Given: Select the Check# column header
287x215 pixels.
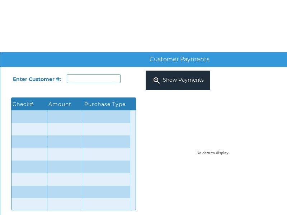Looking at the screenshot, I should pos(23,104).
